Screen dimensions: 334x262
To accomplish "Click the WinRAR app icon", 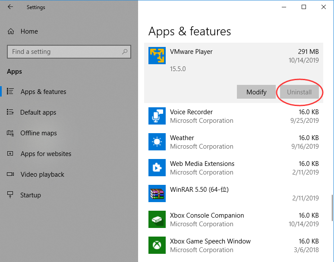I will pyautogui.click(x=157, y=193).
